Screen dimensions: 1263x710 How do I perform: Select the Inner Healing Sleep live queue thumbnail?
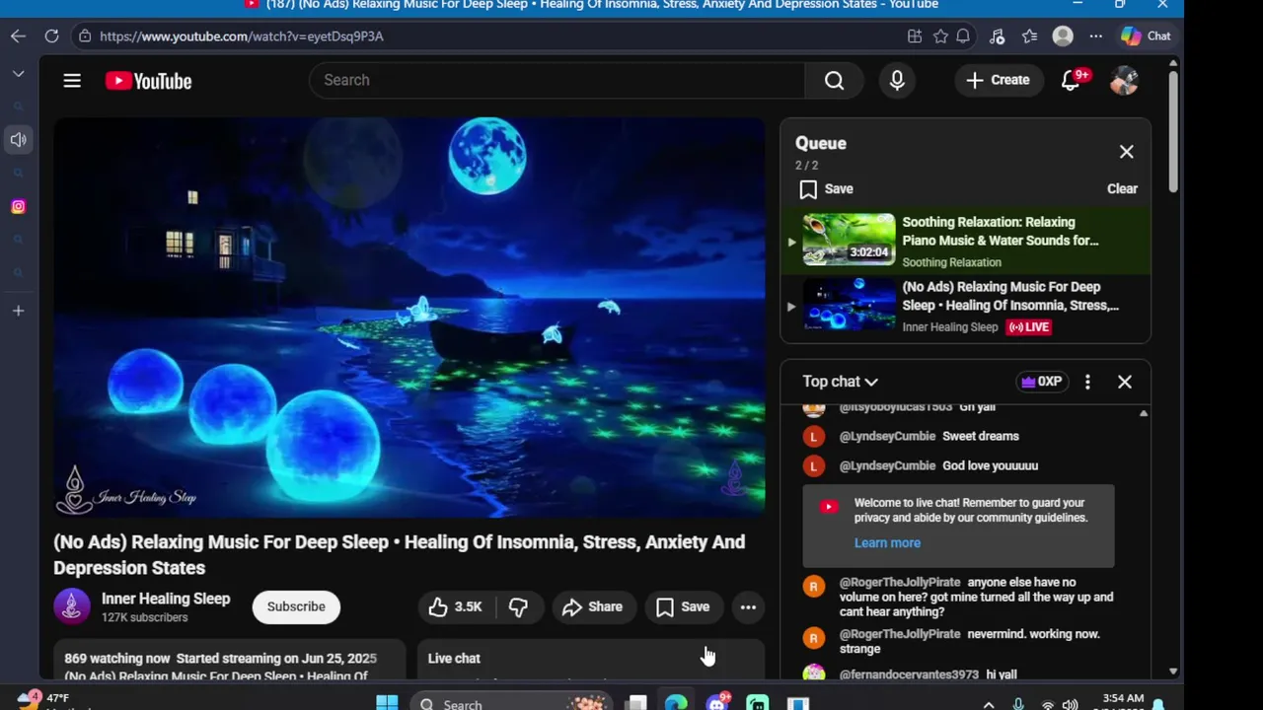pyautogui.click(x=849, y=304)
